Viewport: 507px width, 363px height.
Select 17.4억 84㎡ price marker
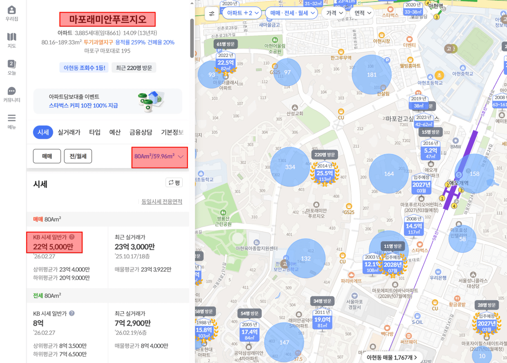point(249,331)
